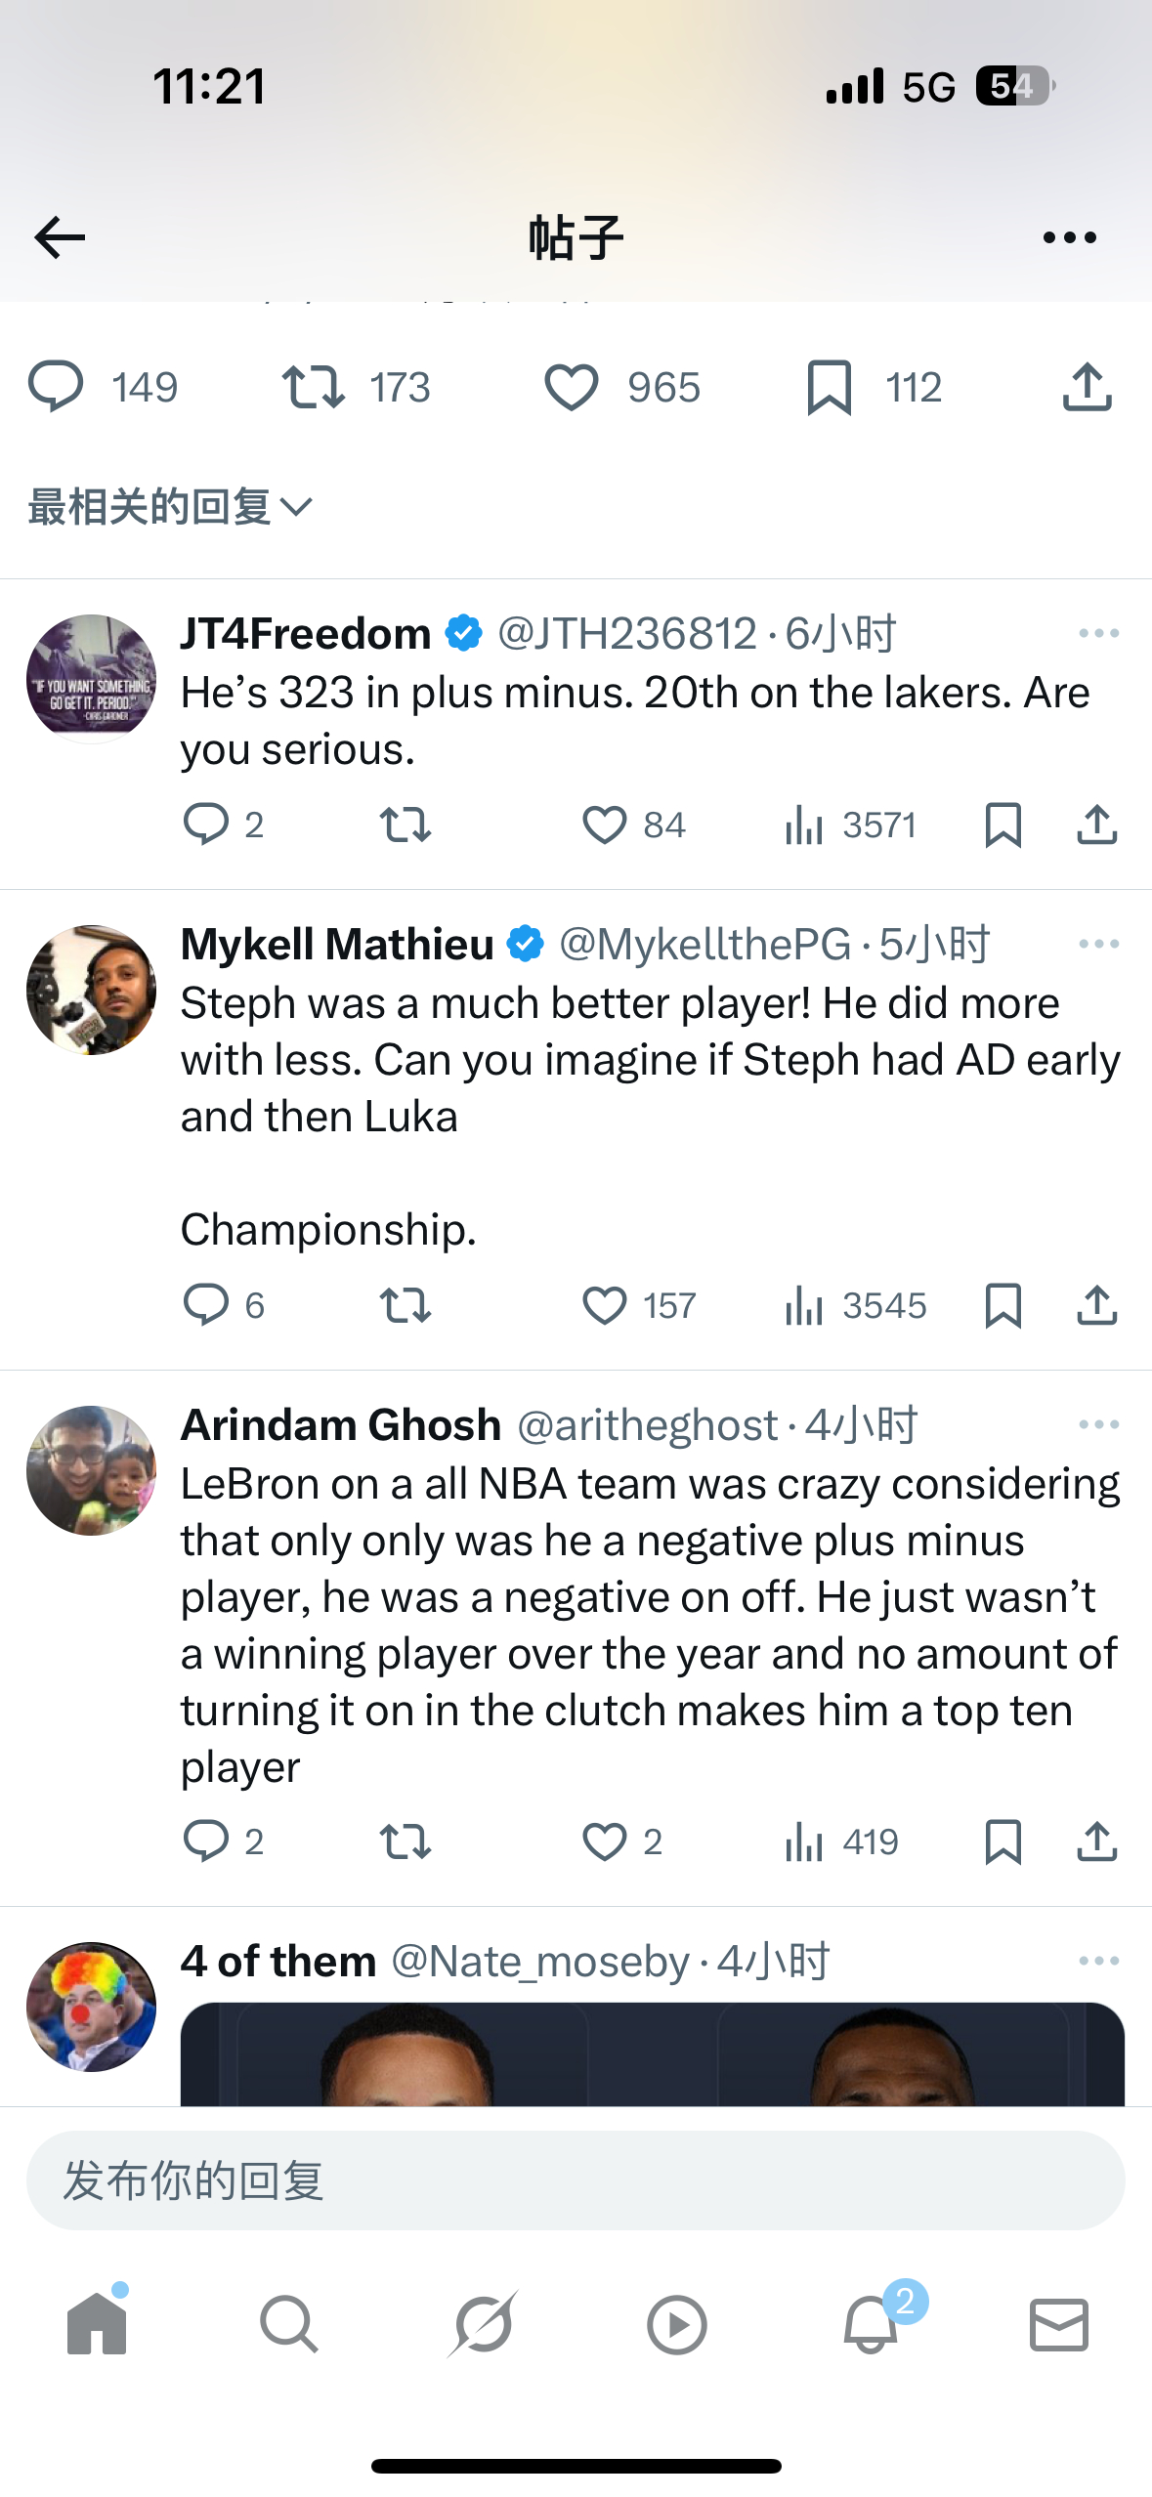Screen dimensions: 1152x2497
Task: Like Mykell Mathieu's reply
Action: click(605, 1305)
